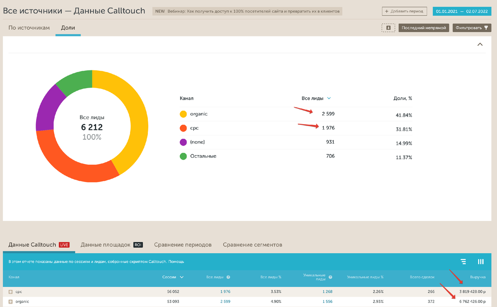Click the 41.84% organic share value
Screen dimensions: 497x307
click(x=404, y=115)
